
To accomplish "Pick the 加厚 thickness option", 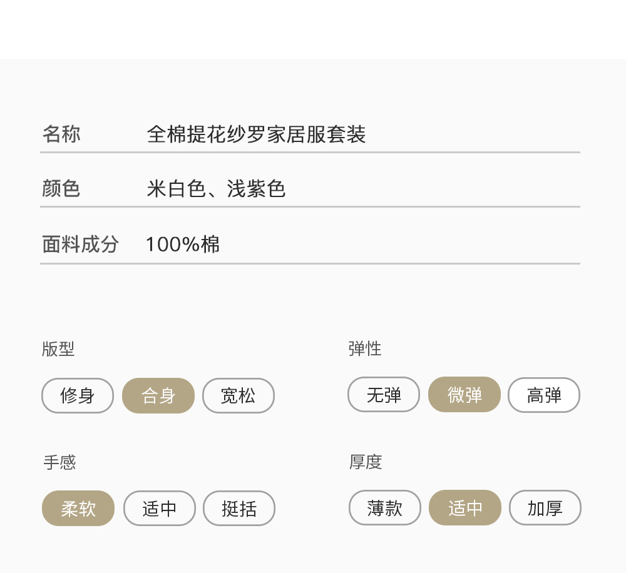I will click(545, 508).
